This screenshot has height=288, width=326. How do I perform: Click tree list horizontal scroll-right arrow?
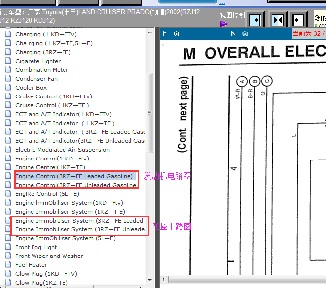[141, 287]
